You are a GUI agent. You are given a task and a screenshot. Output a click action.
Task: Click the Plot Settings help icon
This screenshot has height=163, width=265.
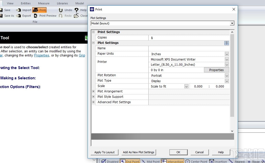coord(226,43)
